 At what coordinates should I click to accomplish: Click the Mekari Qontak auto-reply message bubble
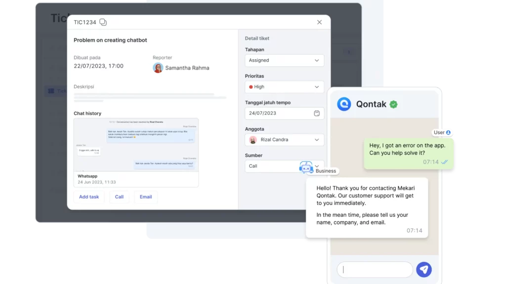coord(367,208)
